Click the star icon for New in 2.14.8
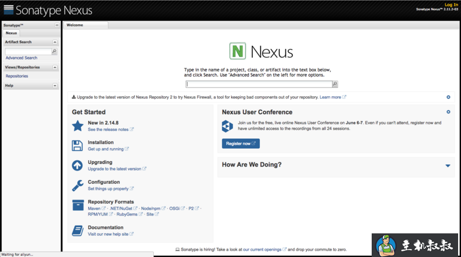Image resolution: width=461 pixels, height=257 pixels. [78, 126]
